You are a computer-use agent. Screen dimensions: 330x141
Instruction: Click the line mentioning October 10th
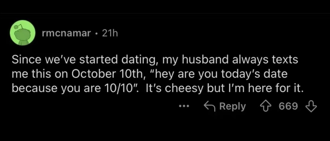[x=149, y=74]
